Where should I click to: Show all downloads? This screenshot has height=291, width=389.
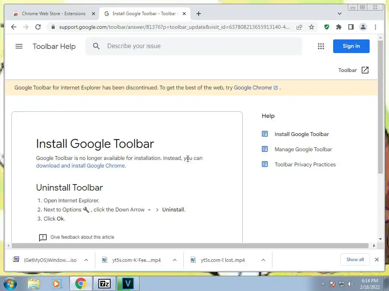[355, 260]
